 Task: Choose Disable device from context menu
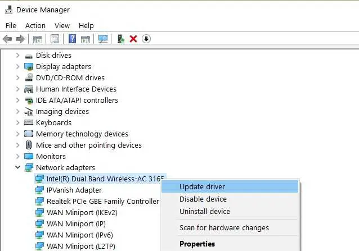coord(230,199)
